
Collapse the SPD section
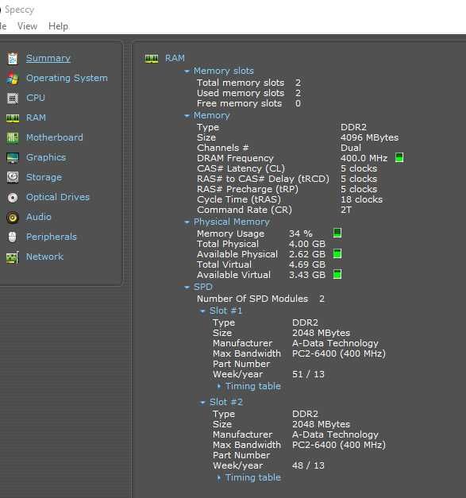187,287
